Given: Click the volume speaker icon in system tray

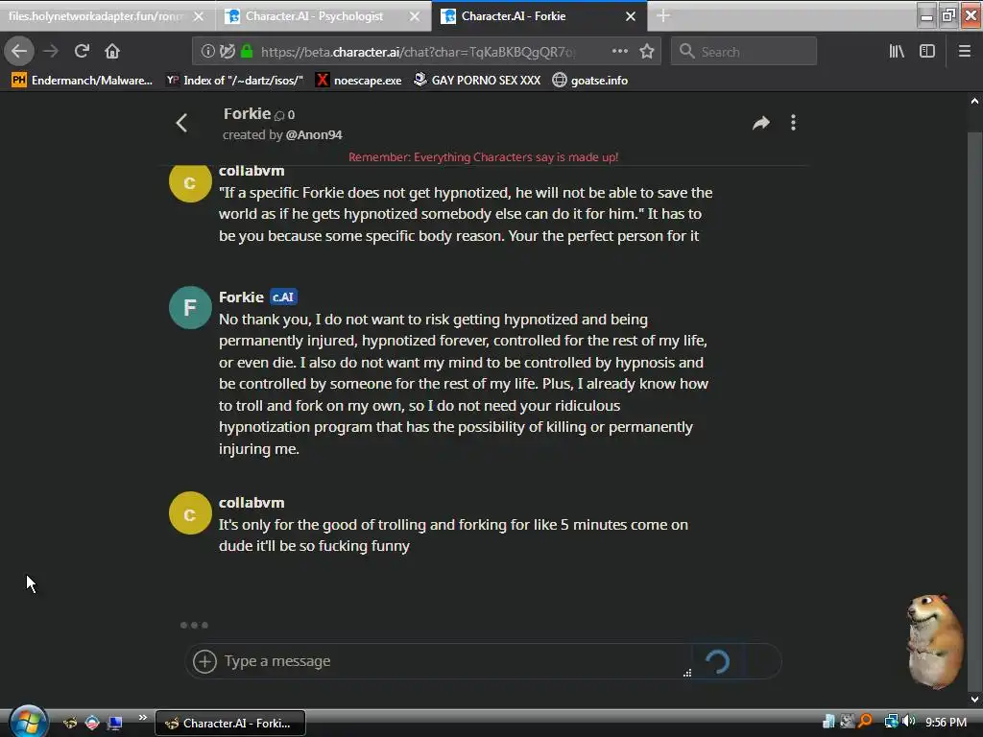Looking at the screenshot, I should click(x=908, y=722).
